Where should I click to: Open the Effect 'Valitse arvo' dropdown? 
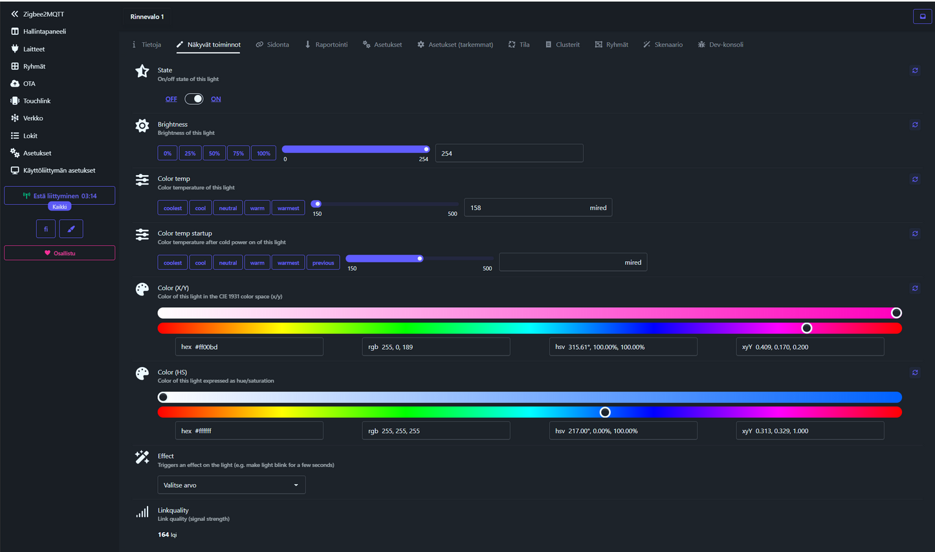(x=231, y=485)
